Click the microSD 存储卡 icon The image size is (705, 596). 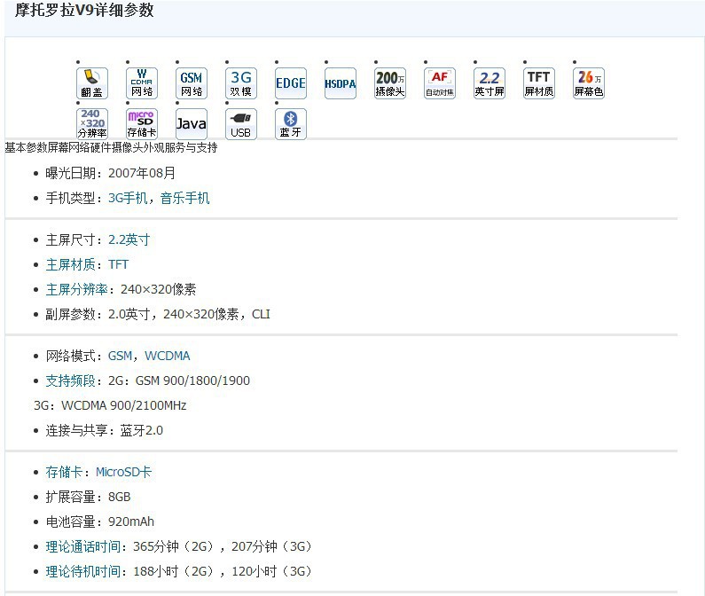142,123
